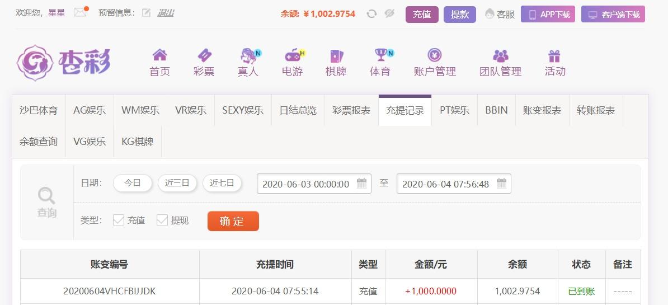Switch to WM娱乐 tab

coord(140,110)
